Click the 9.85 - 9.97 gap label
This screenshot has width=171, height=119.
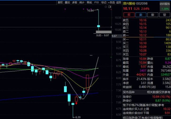pyautogui.click(x=103, y=35)
